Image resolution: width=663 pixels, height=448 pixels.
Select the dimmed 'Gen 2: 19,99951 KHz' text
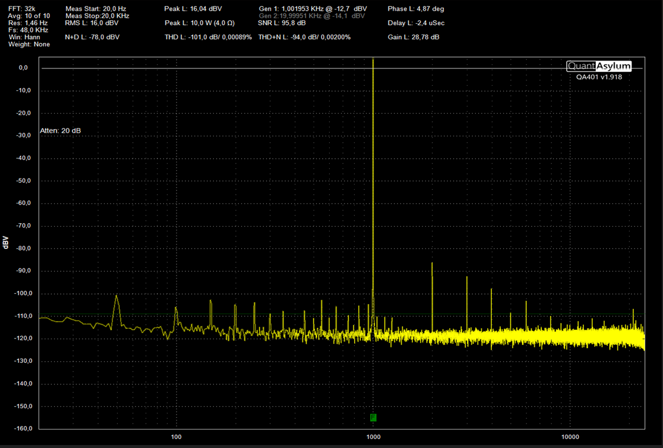pyautogui.click(x=312, y=15)
